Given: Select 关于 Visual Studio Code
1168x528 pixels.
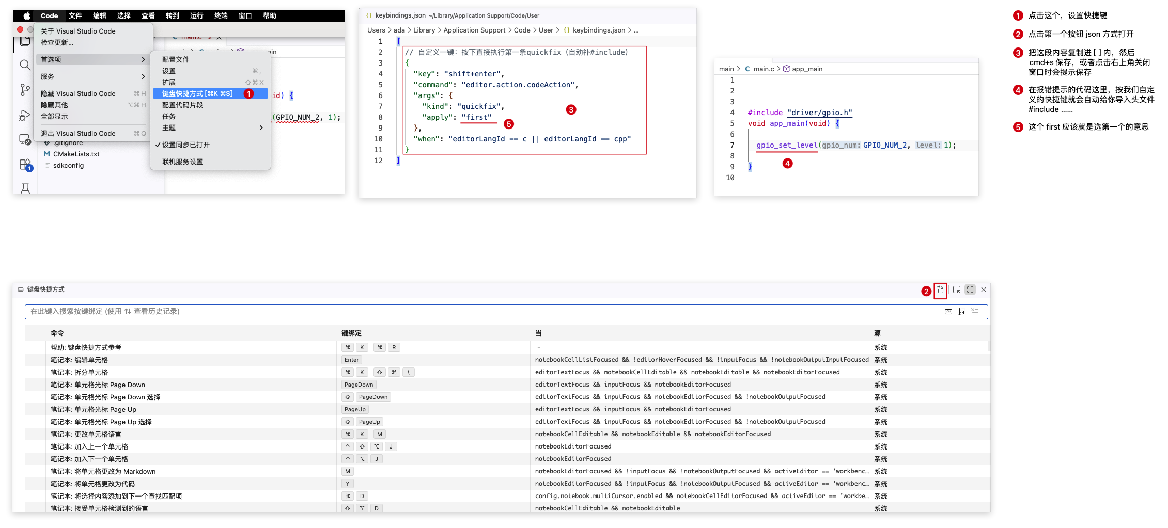Looking at the screenshot, I should pos(93,31).
